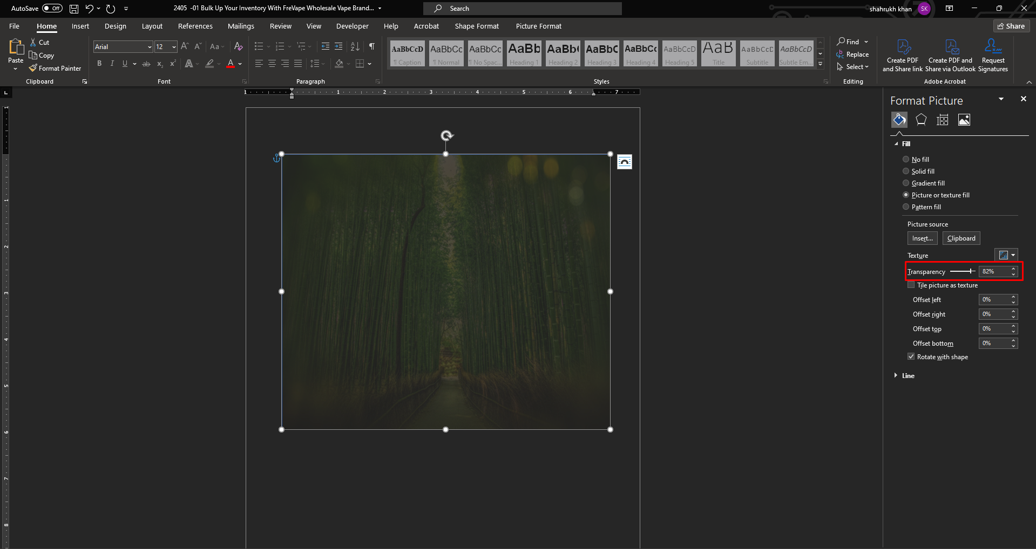1036x549 pixels.
Task: Click the Bold formatting icon
Action: tap(99, 64)
